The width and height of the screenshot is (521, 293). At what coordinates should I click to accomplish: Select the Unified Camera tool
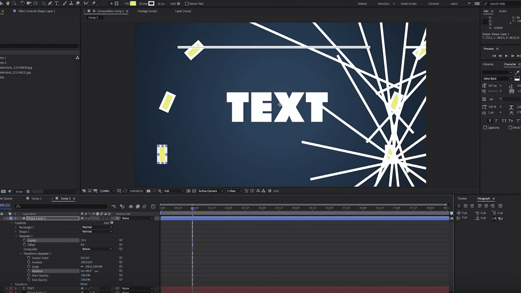click(x=29, y=3)
